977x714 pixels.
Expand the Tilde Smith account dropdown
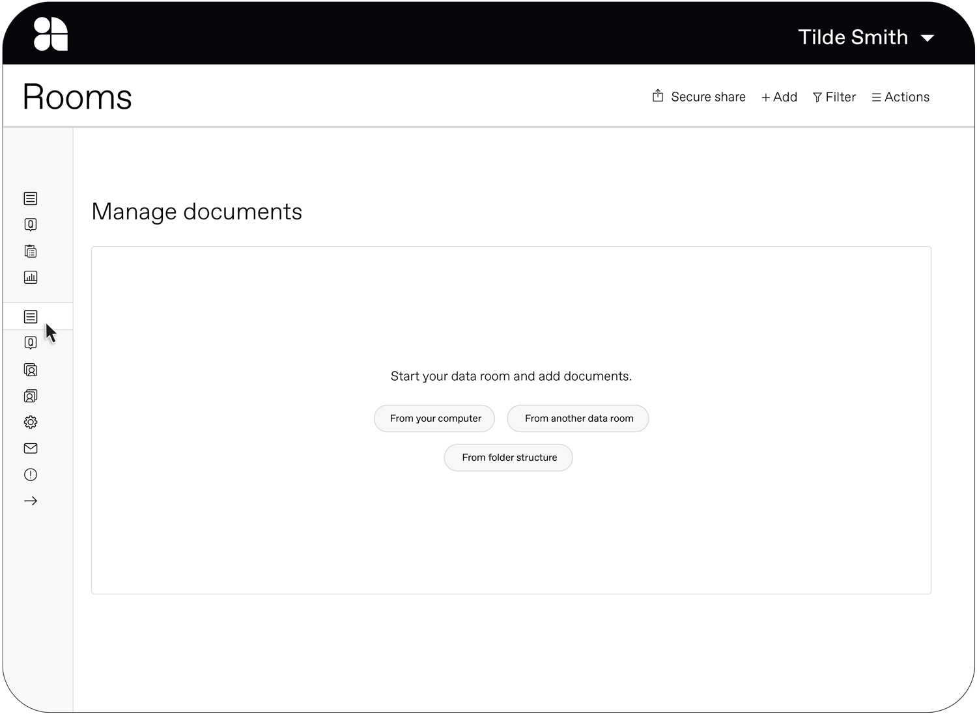click(x=866, y=37)
